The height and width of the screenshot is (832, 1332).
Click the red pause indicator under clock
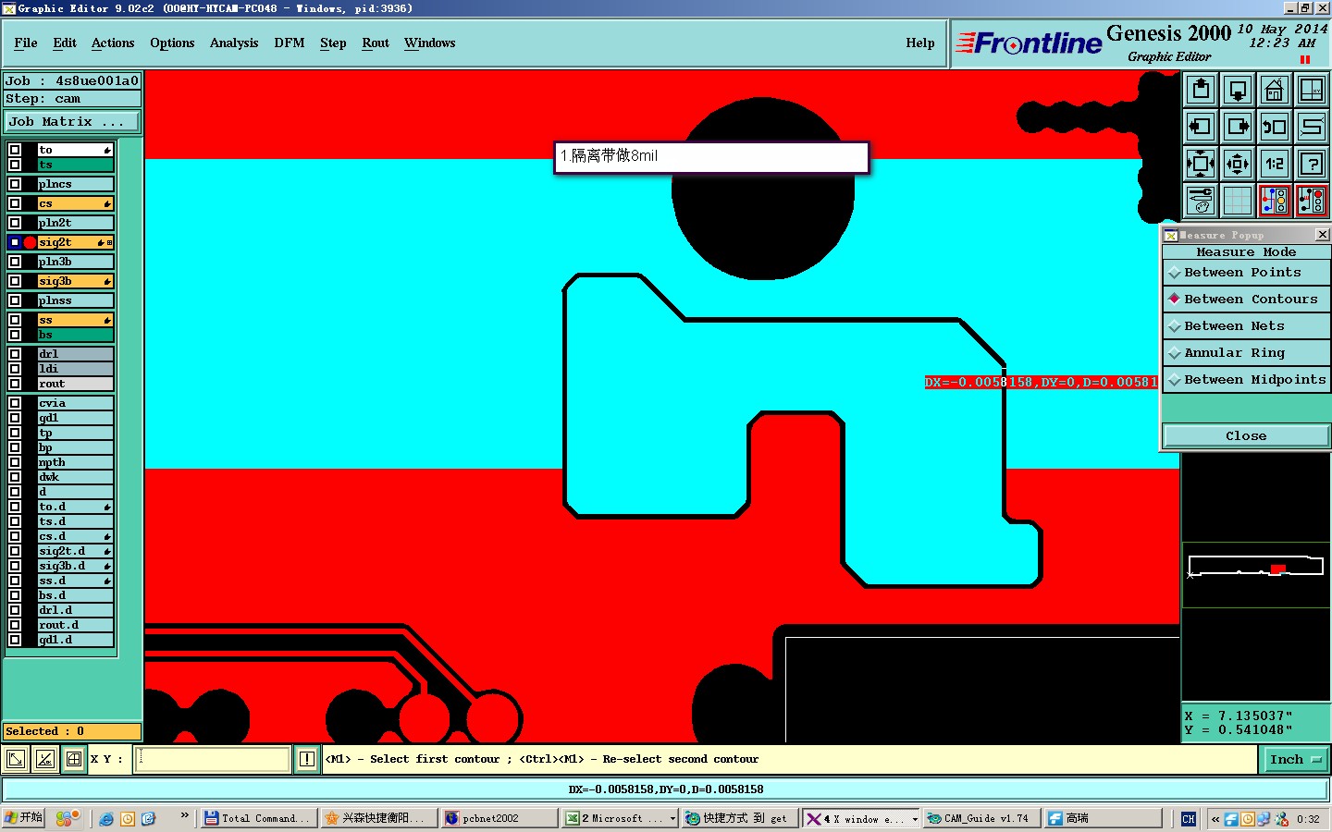(1305, 59)
